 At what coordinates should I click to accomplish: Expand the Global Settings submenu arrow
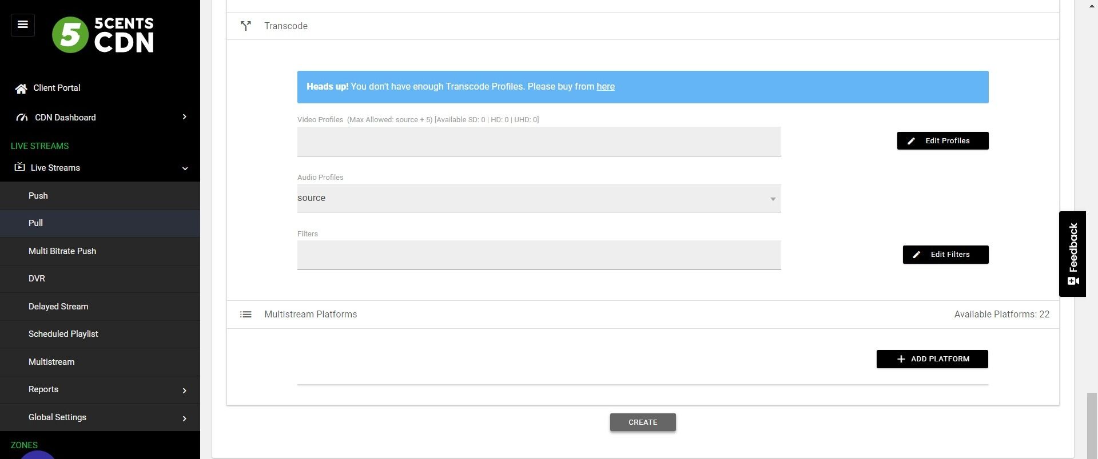click(184, 418)
